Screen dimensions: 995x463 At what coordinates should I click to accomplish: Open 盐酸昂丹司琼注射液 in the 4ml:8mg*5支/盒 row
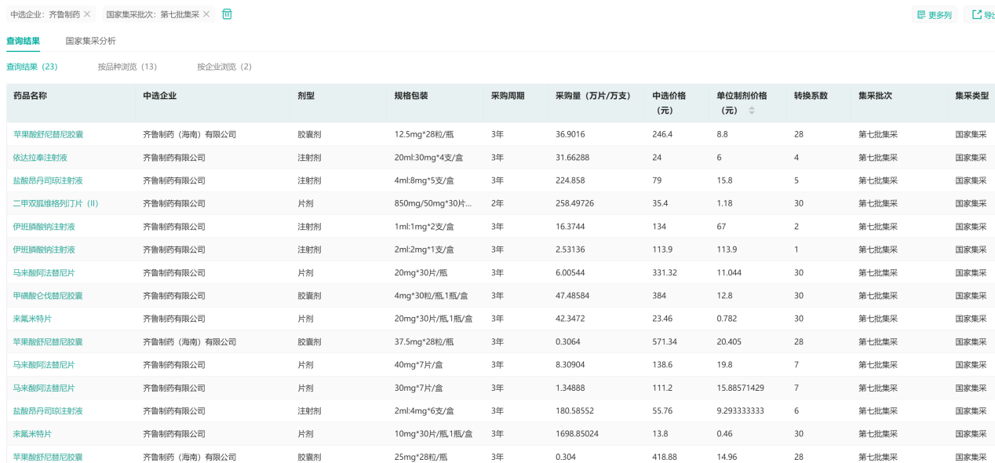(48, 180)
